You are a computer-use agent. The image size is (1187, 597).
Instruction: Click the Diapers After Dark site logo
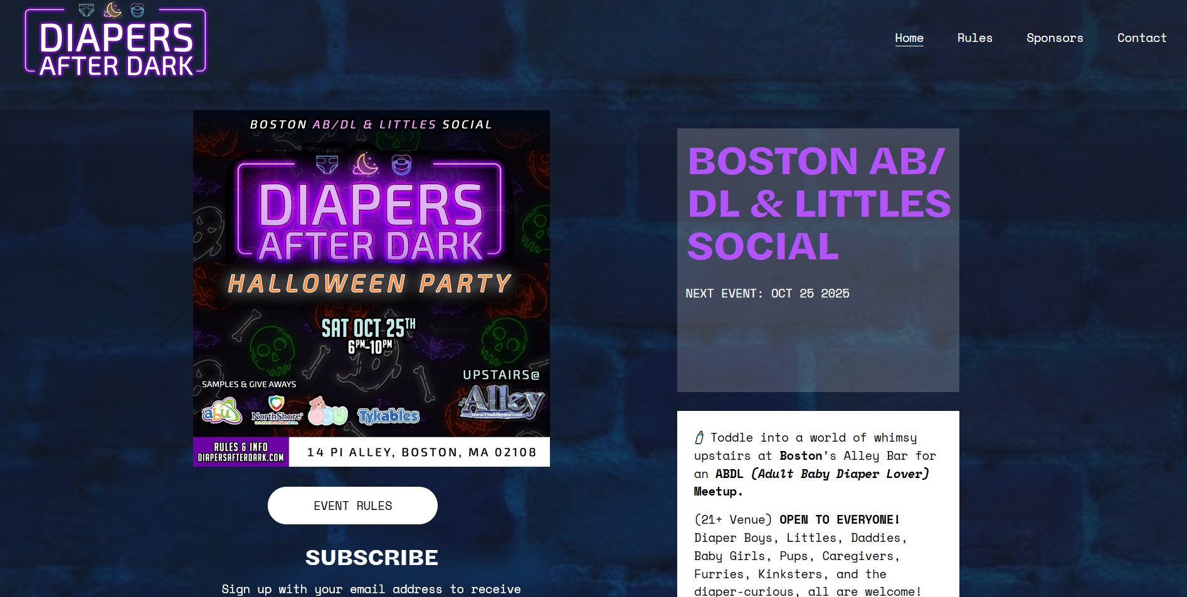tap(115, 40)
